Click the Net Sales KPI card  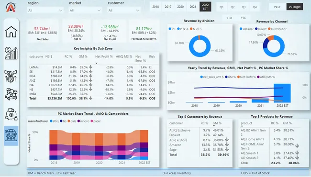click(43, 31)
